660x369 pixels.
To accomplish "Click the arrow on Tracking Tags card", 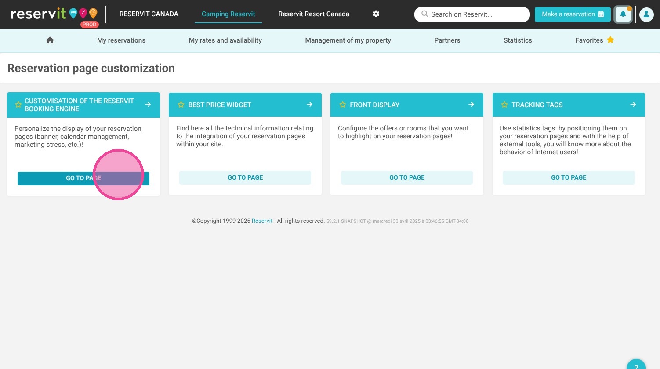I will click(633, 105).
